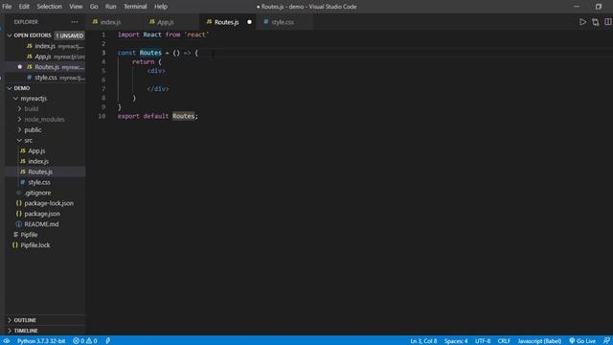The width and height of the screenshot is (613, 345).
Task: Open the Help menu
Action: [161, 7]
